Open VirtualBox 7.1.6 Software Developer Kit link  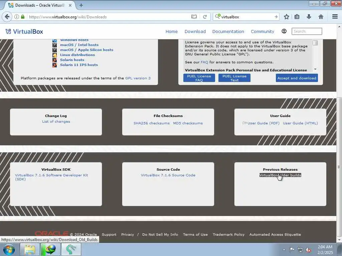click(x=51, y=177)
